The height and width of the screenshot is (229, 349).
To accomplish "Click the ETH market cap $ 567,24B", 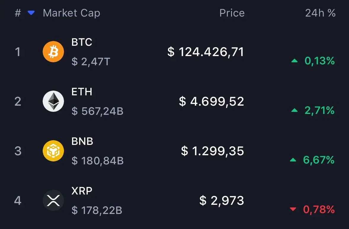I will pos(97,111).
